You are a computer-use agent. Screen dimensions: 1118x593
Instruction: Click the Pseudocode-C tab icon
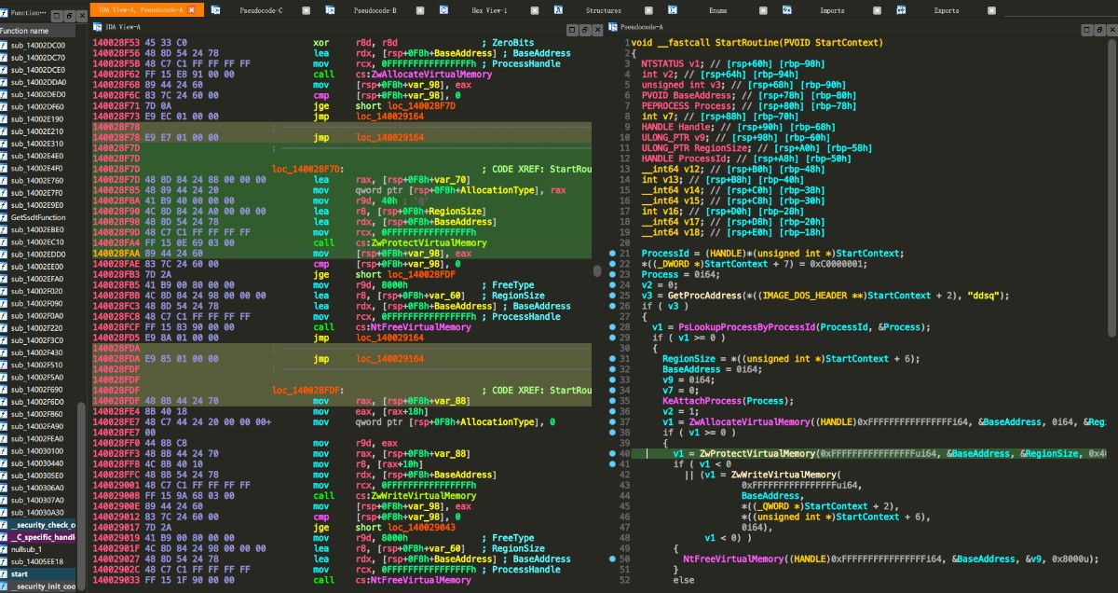pos(216,9)
